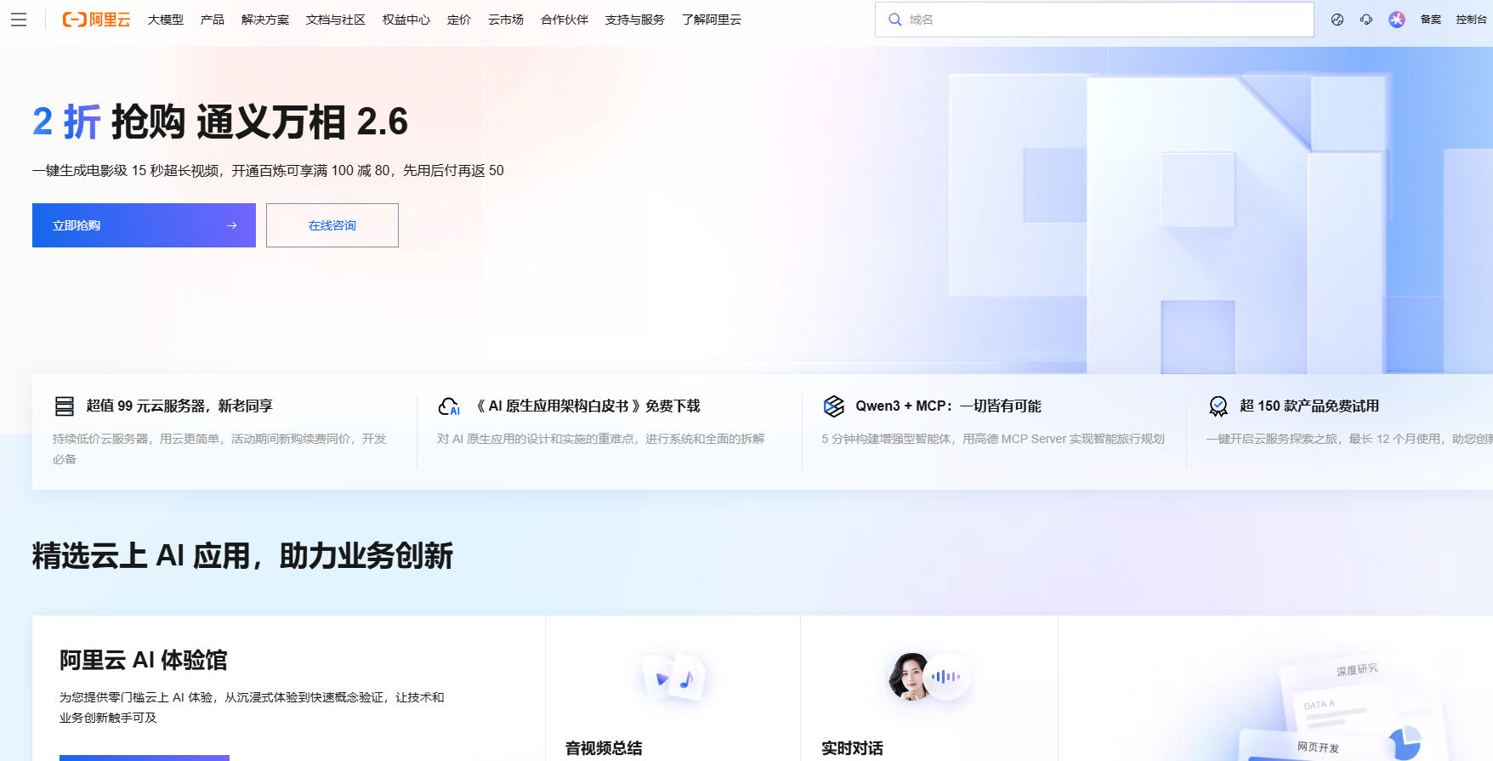Open the 音视频总结 card thumbnail
Viewport: 1493px width, 761px height.
coord(673,678)
